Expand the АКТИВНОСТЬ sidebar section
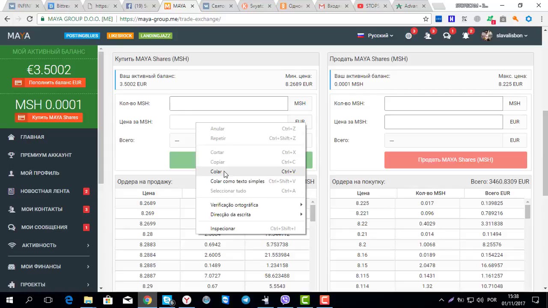This screenshot has width=548, height=308. (49, 245)
